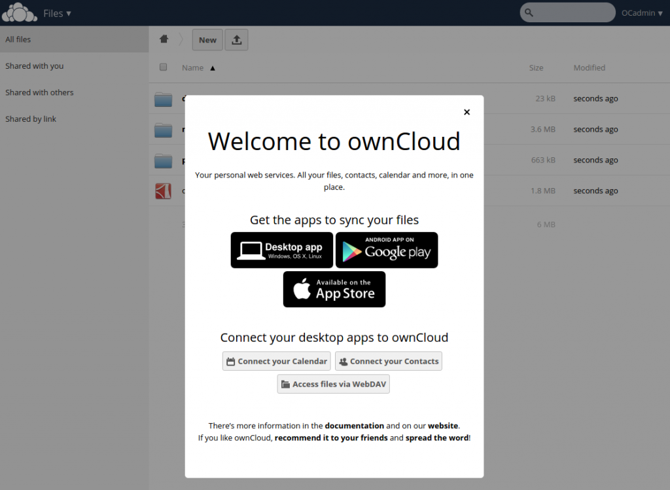Open the folder with size 3.6 MB

163,130
